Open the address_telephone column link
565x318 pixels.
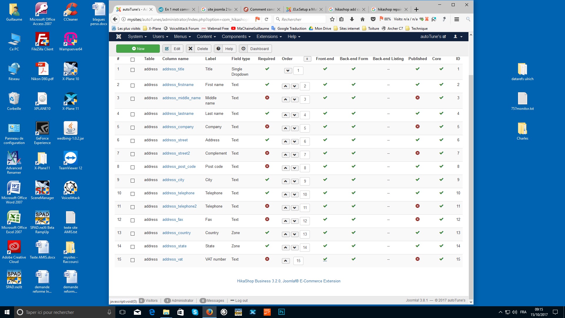(x=178, y=193)
